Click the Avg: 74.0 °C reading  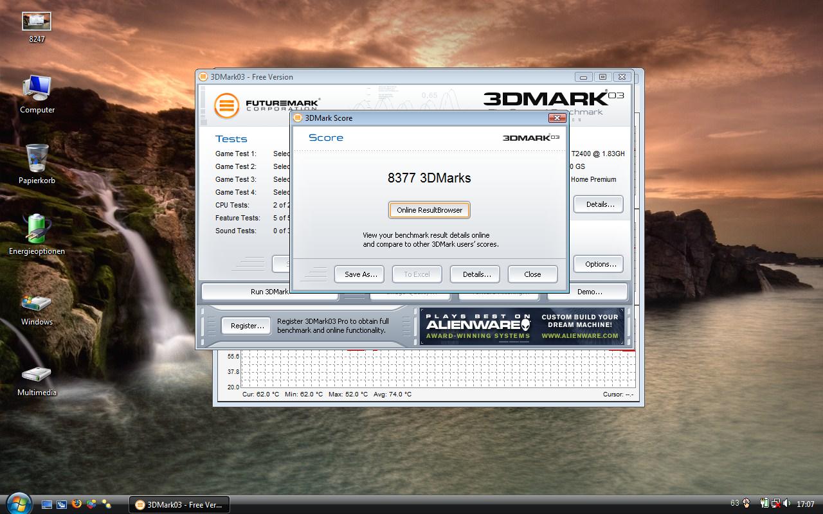[x=392, y=394]
